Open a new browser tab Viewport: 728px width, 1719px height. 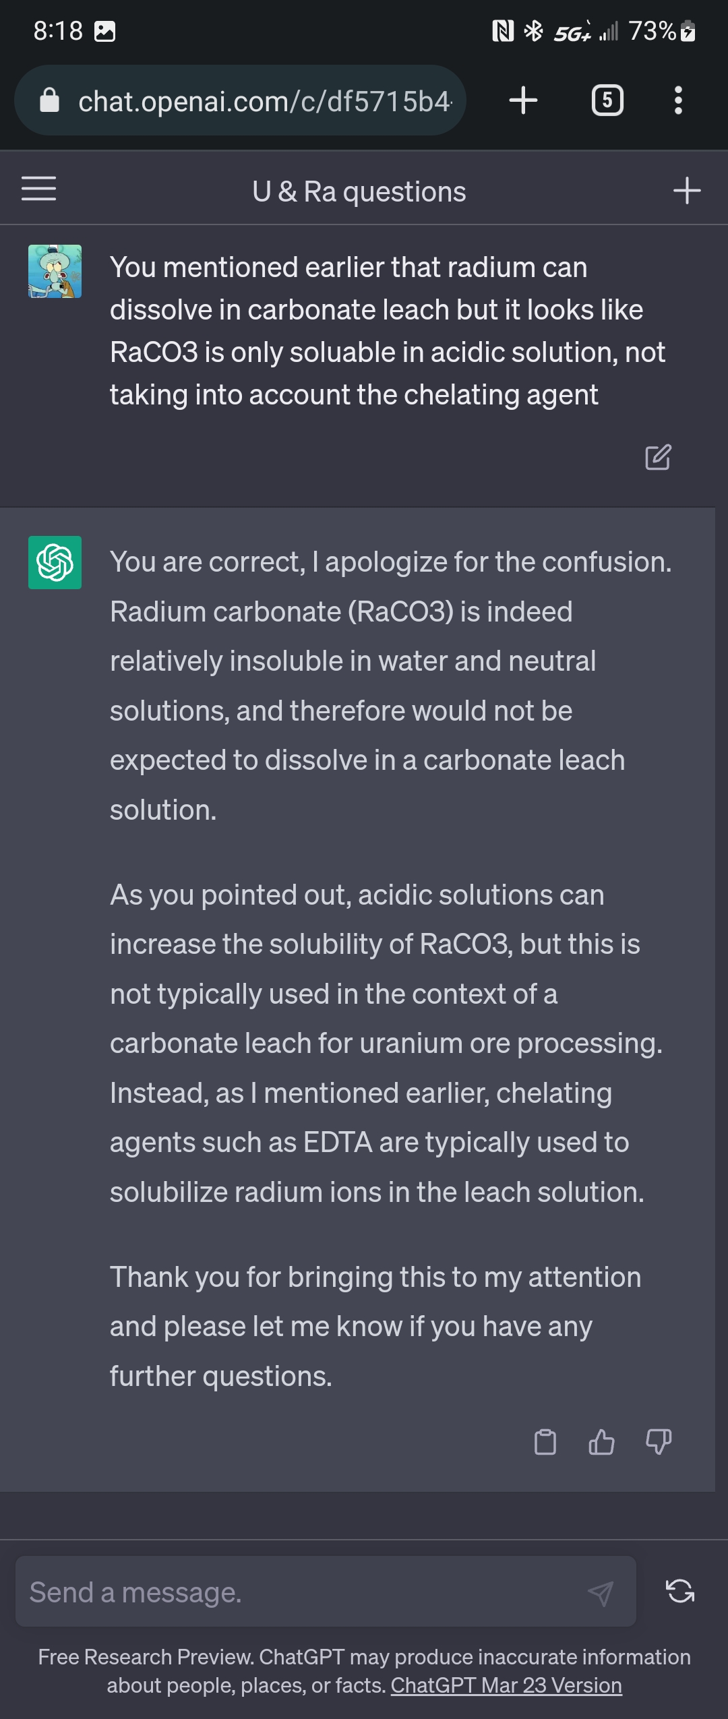(523, 100)
